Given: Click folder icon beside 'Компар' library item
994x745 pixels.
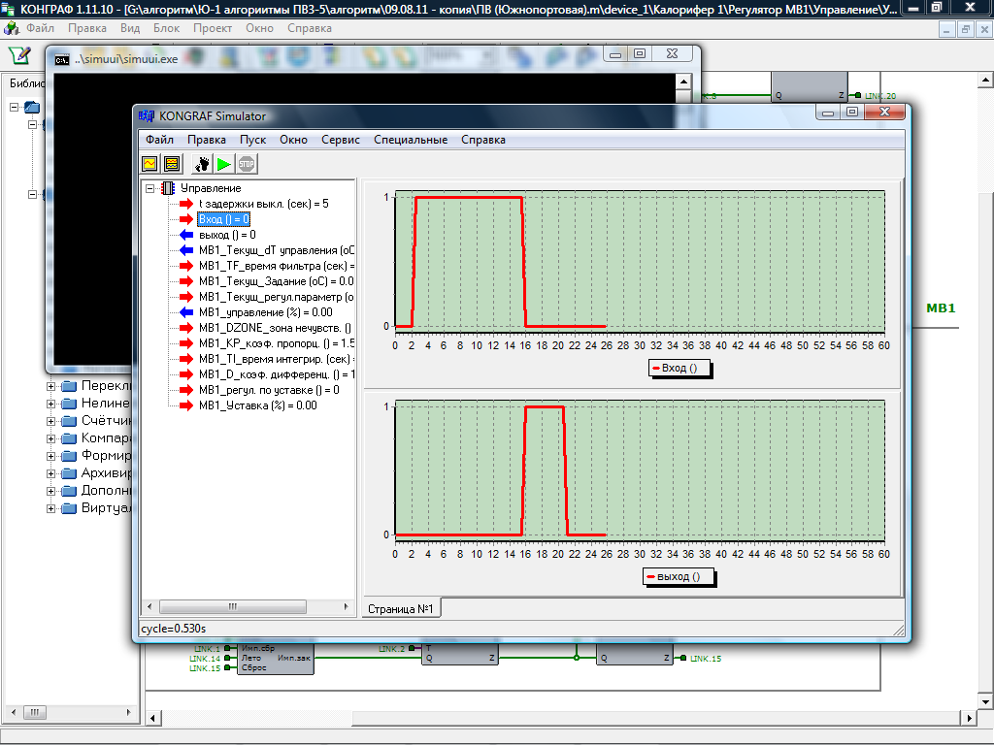Looking at the screenshot, I should [69, 438].
